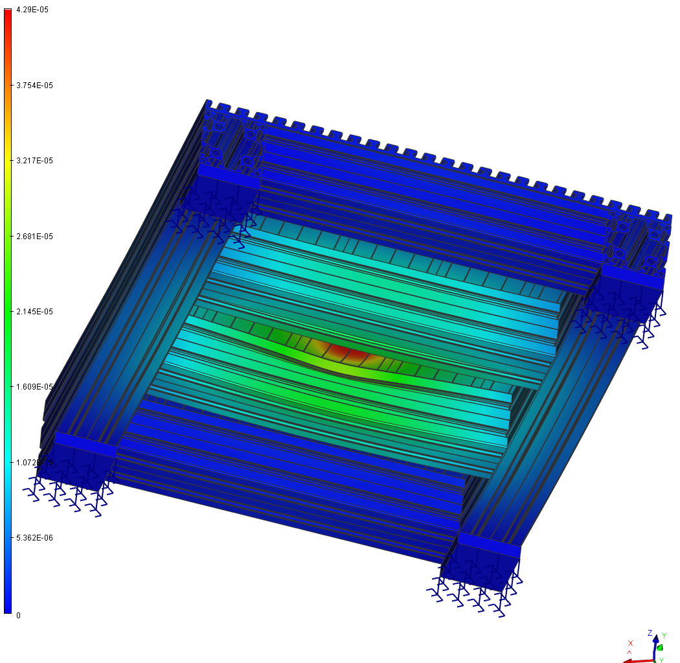The image size is (680, 663).
Task: Click the vertical color scale bar
Action: (8, 311)
